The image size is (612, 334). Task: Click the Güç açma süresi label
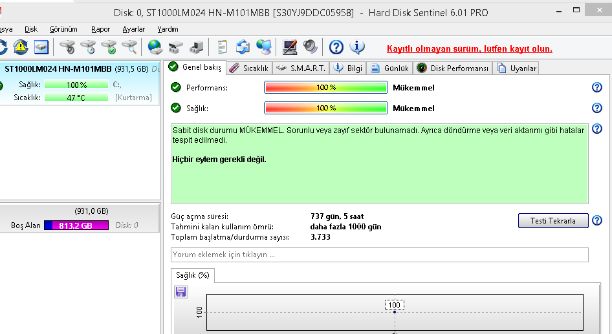point(199,216)
